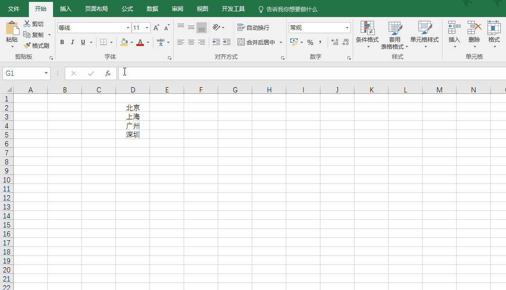Toggle underline formatting

click(x=83, y=42)
